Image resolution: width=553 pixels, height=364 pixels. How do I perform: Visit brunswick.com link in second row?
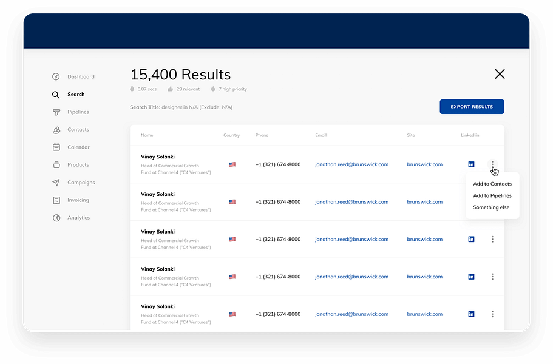[x=425, y=202]
